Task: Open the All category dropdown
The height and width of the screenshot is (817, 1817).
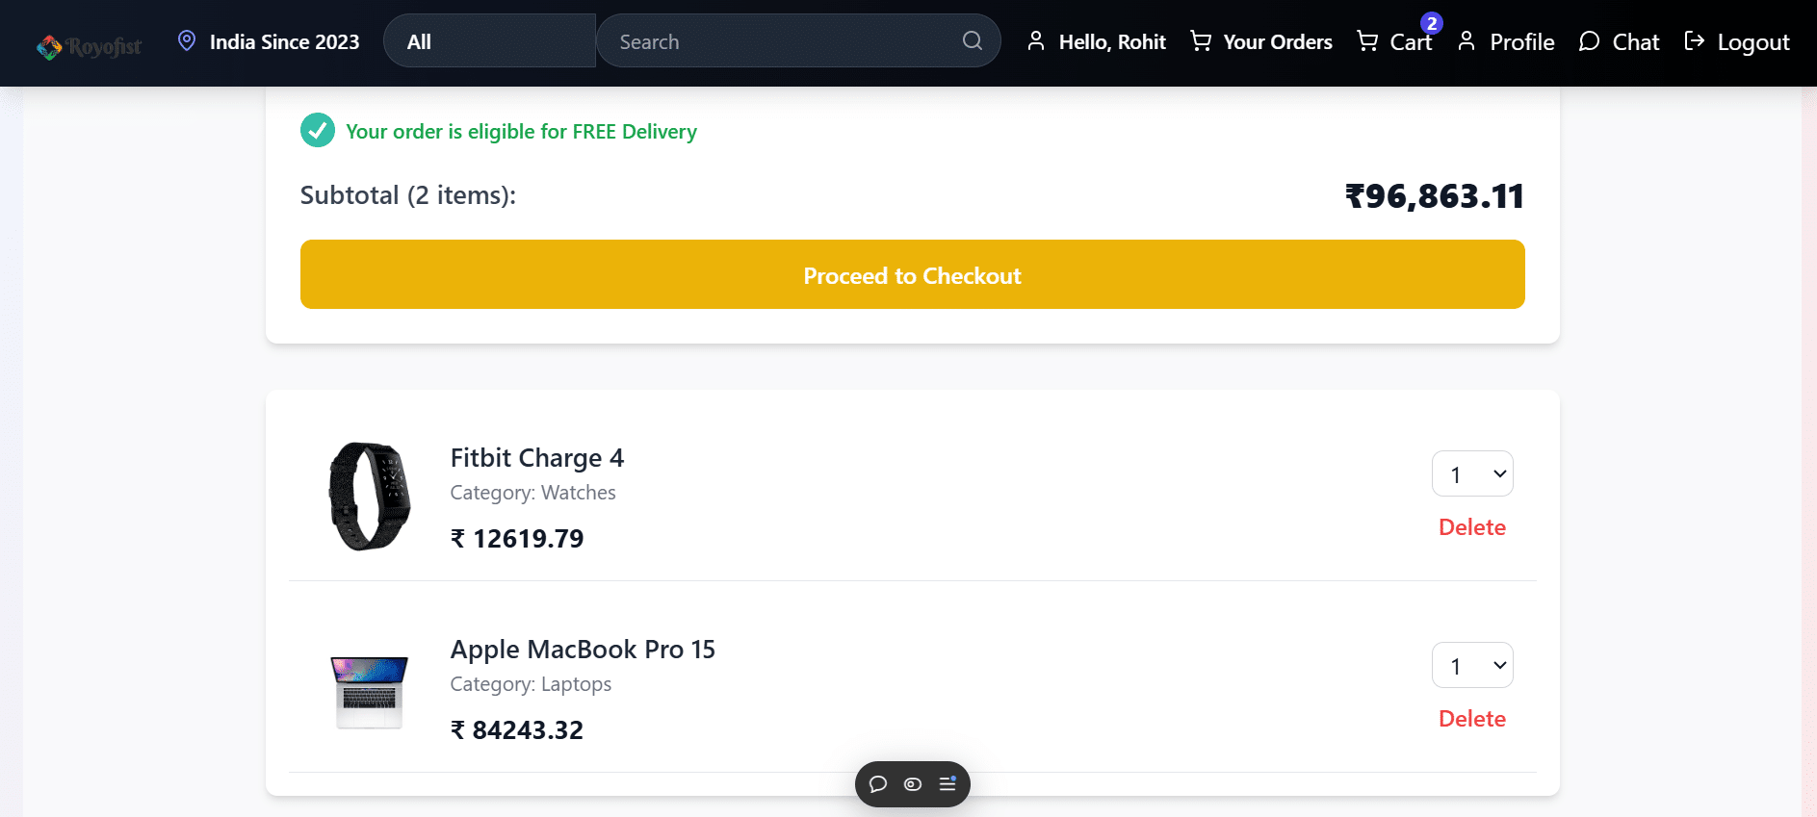Action: click(489, 40)
